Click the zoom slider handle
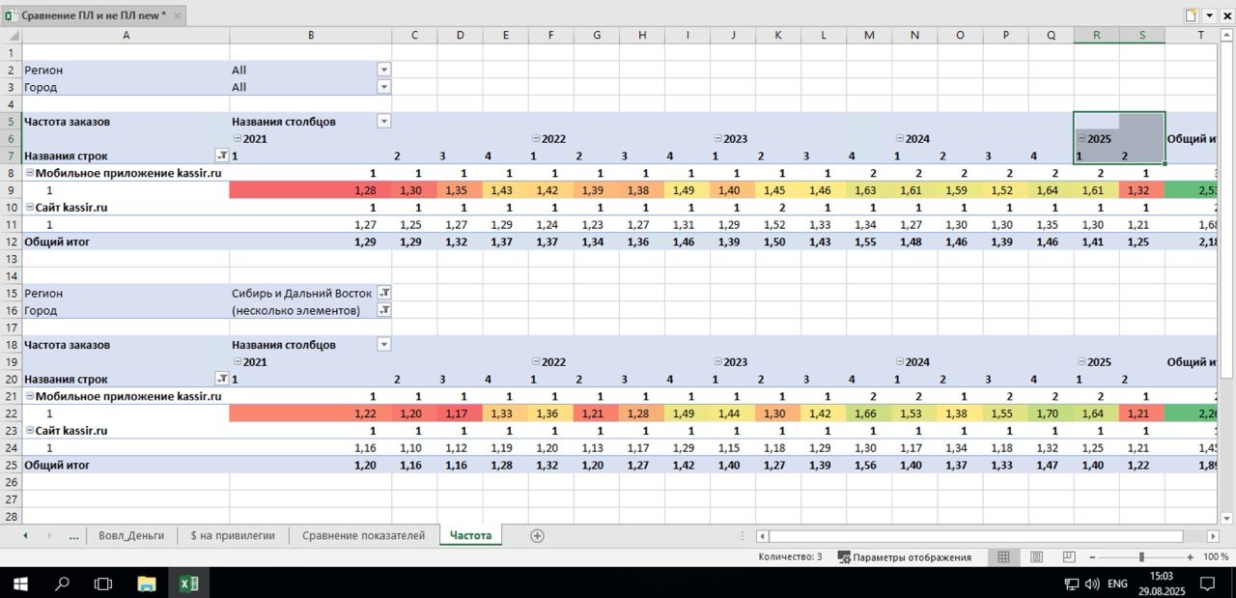Image resolution: width=1236 pixels, height=598 pixels. tap(1141, 557)
